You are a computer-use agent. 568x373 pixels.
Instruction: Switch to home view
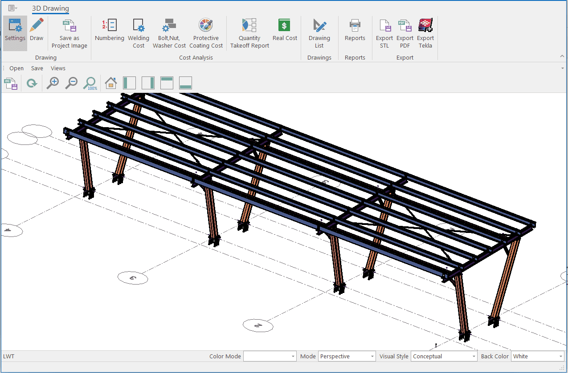pos(110,83)
